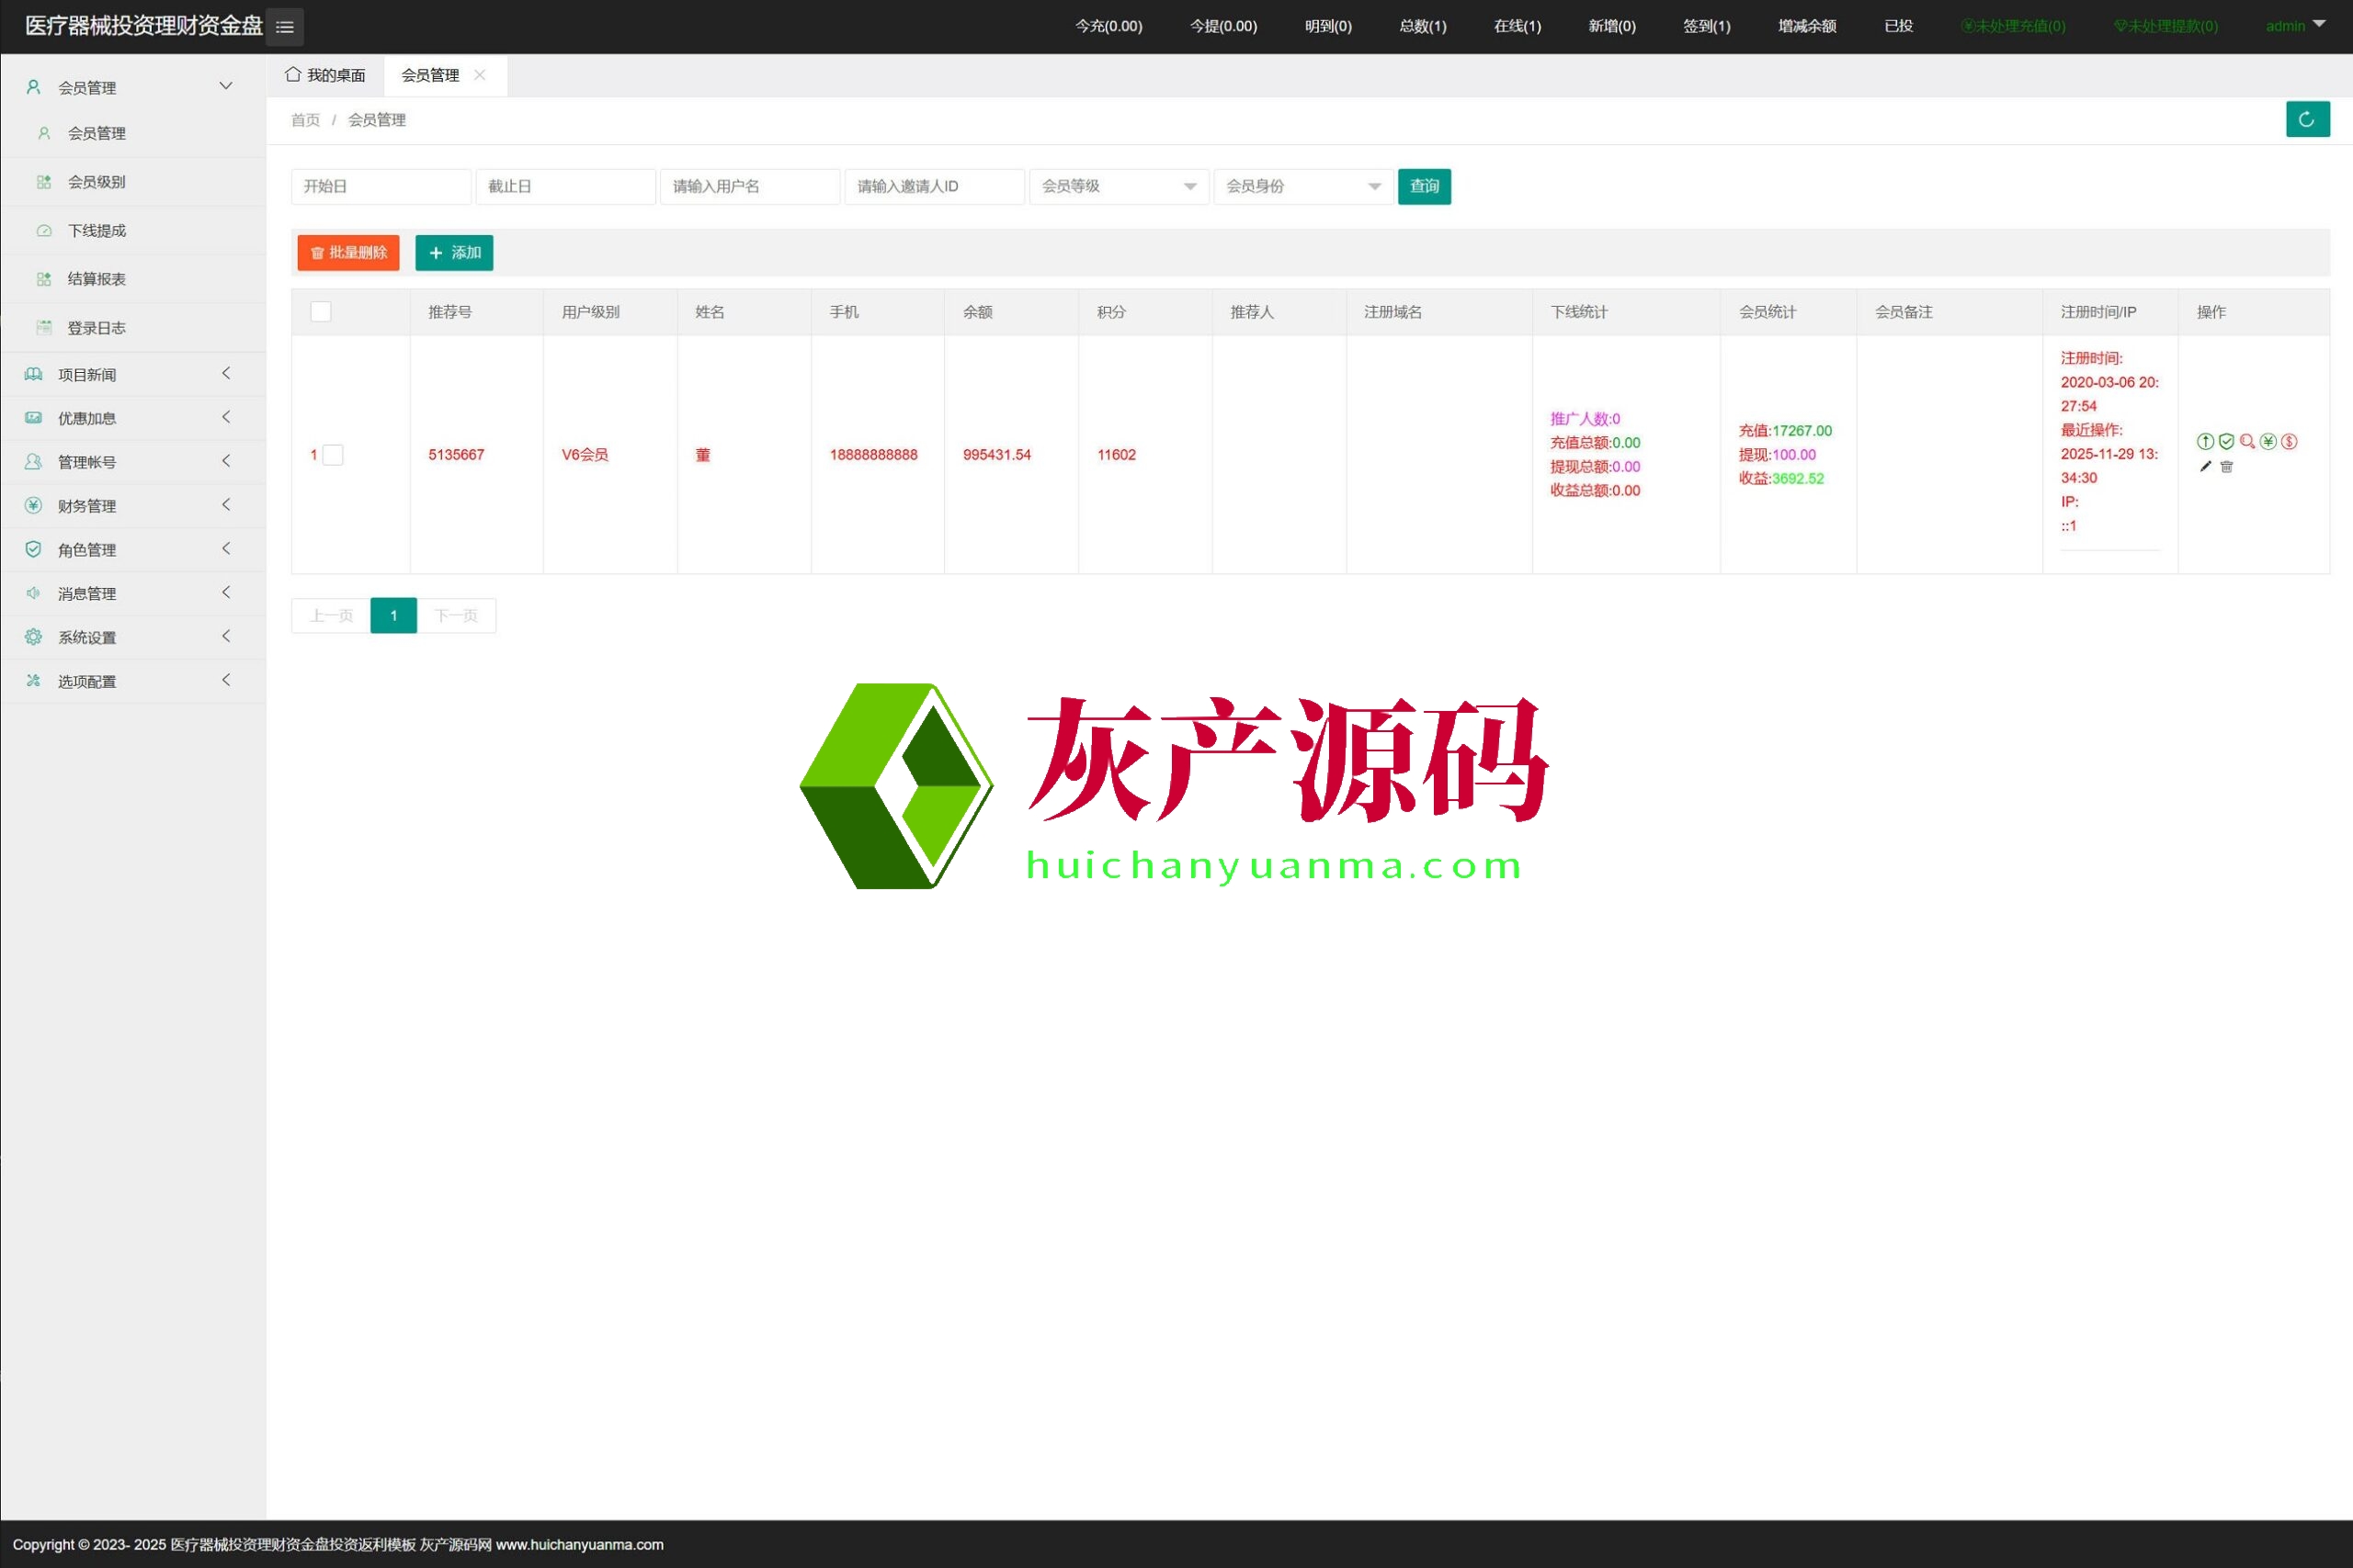Click the green yen icon in the operations column

point(2268,441)
